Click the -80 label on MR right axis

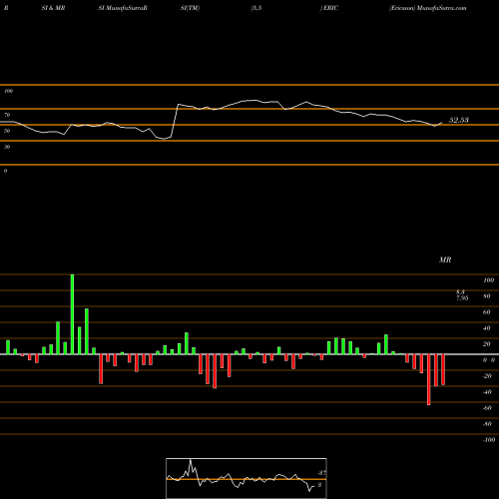487,424
